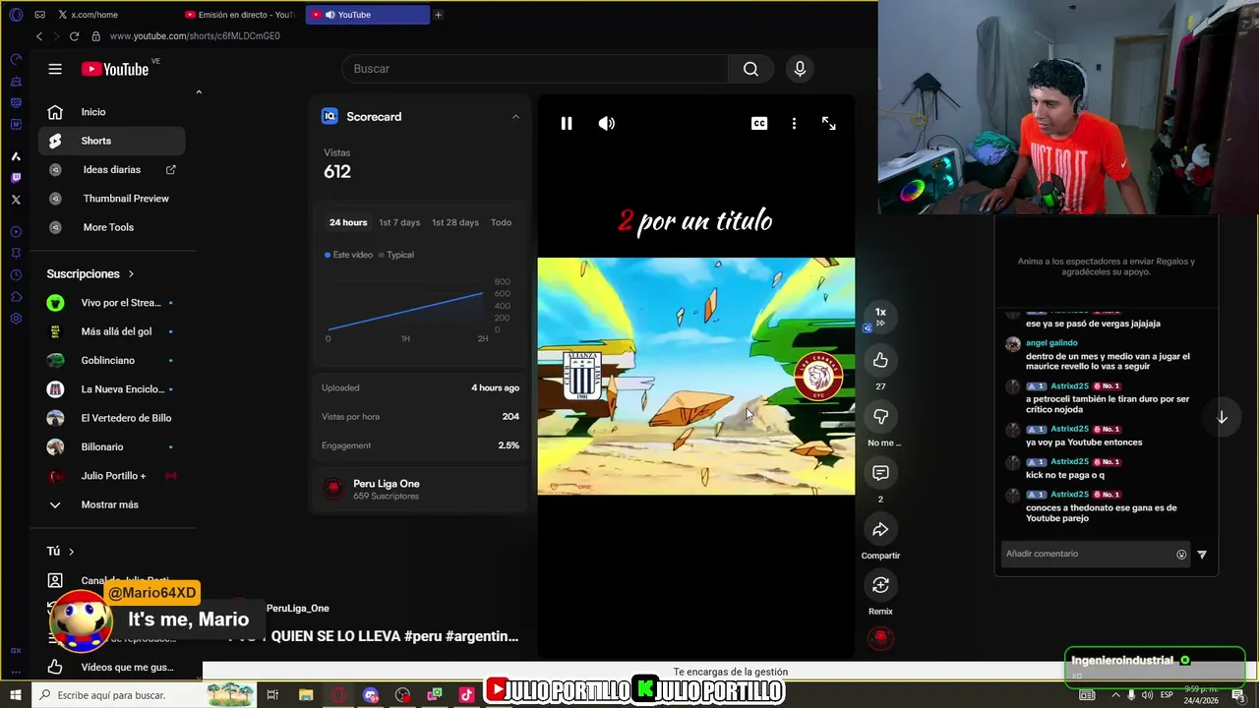
Task: Collapse the Scorecard panel
Action: pos(515,116)
